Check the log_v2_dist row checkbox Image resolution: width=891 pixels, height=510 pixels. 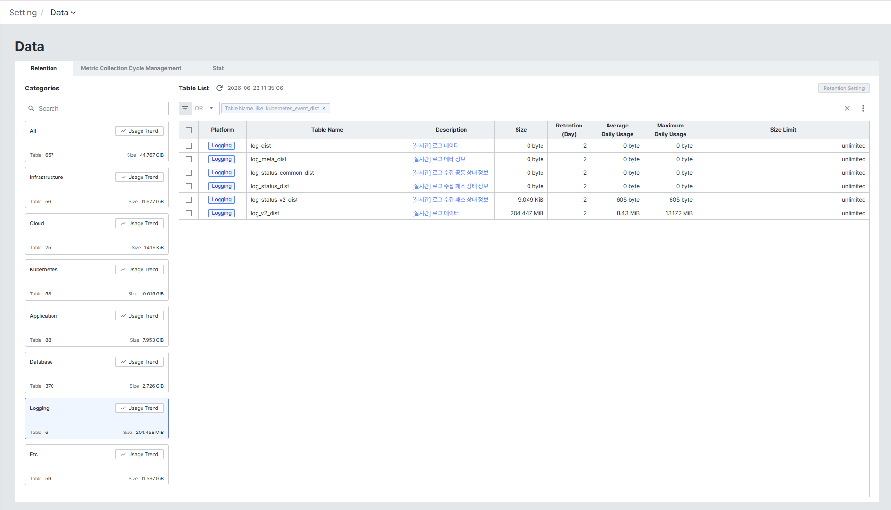(189, 213)
